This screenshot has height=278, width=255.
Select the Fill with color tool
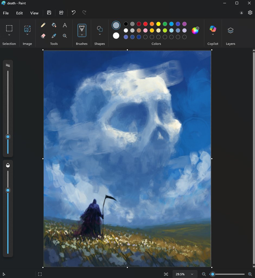coord(54,25)
